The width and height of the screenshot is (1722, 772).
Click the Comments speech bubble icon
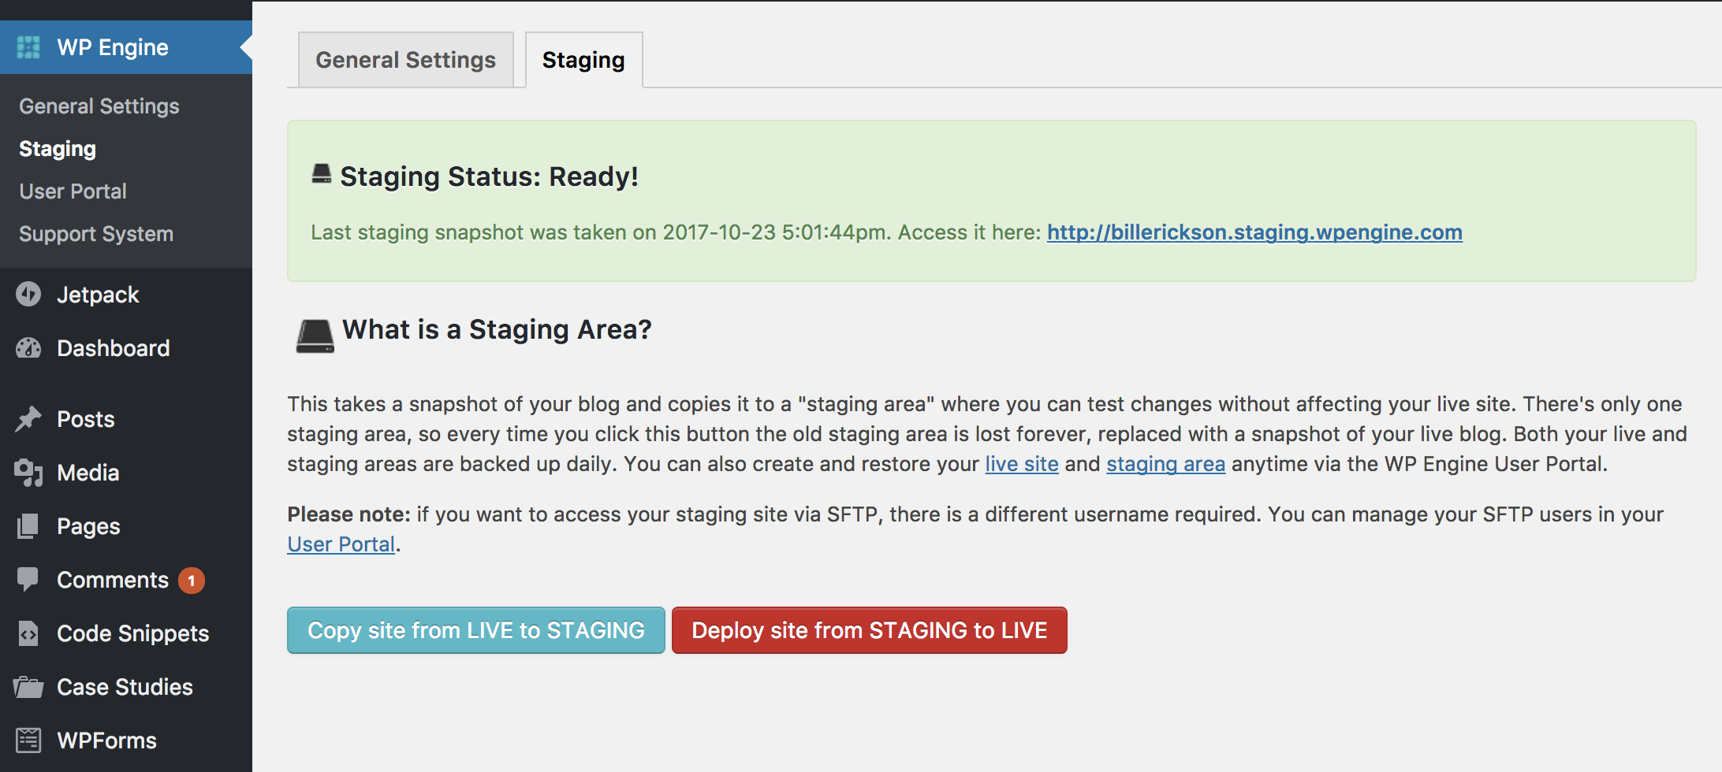[28, 580]
